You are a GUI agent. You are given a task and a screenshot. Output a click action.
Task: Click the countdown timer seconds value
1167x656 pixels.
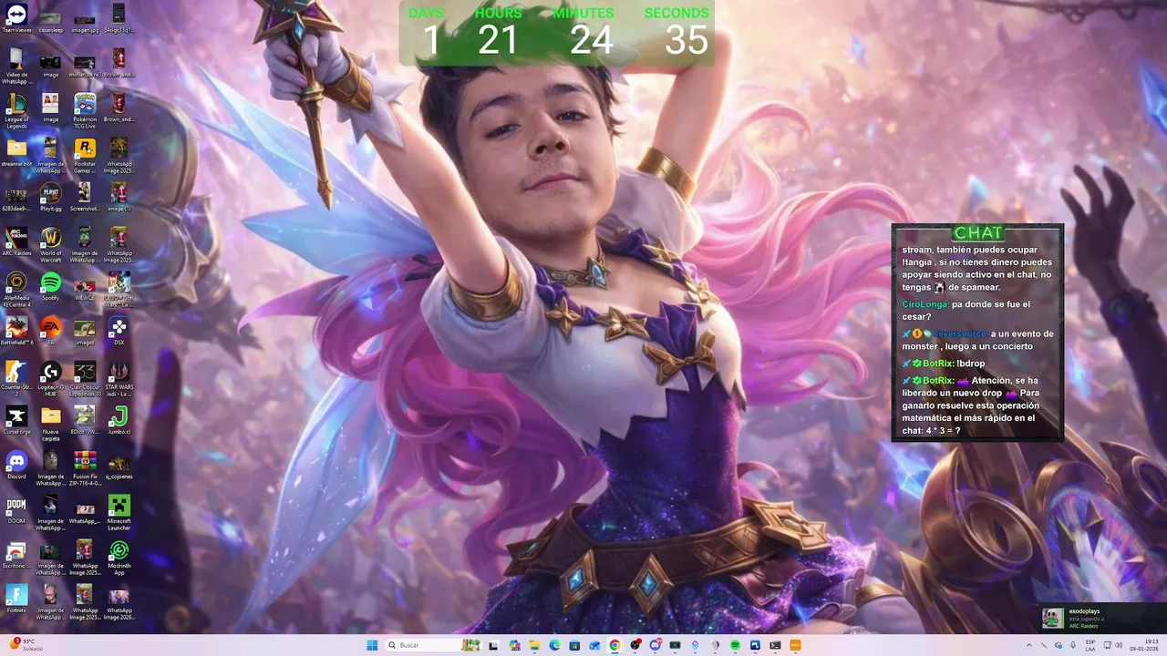point(686,40)
